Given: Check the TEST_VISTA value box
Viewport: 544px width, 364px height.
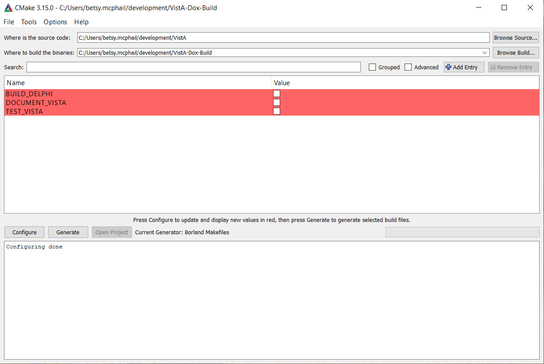Looking at the screenshot, I should click(277, 111).
